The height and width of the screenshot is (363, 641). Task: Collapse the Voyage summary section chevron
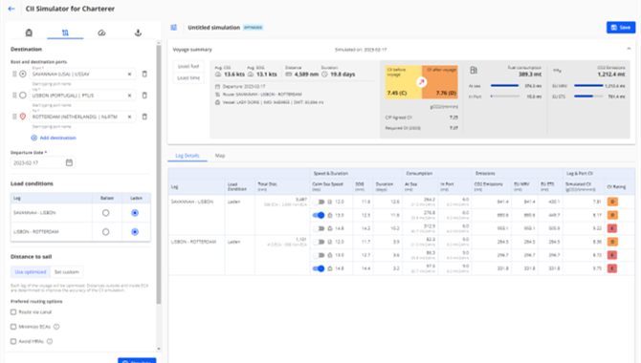[629, 49]
